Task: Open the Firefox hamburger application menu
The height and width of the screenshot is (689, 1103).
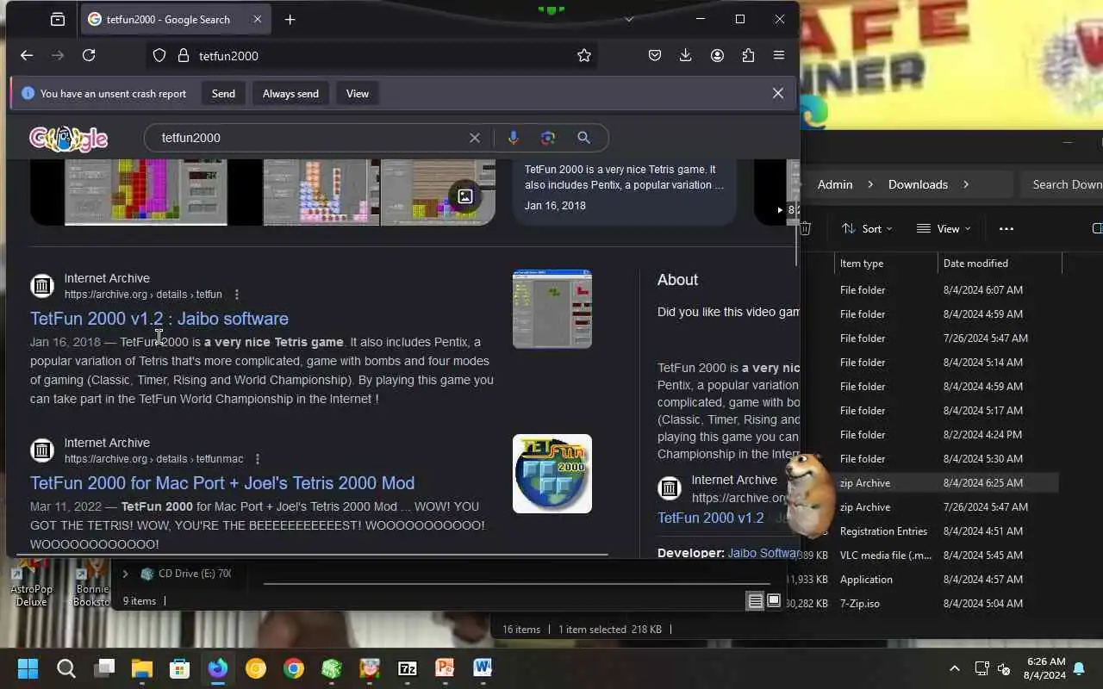Action: 779,55
